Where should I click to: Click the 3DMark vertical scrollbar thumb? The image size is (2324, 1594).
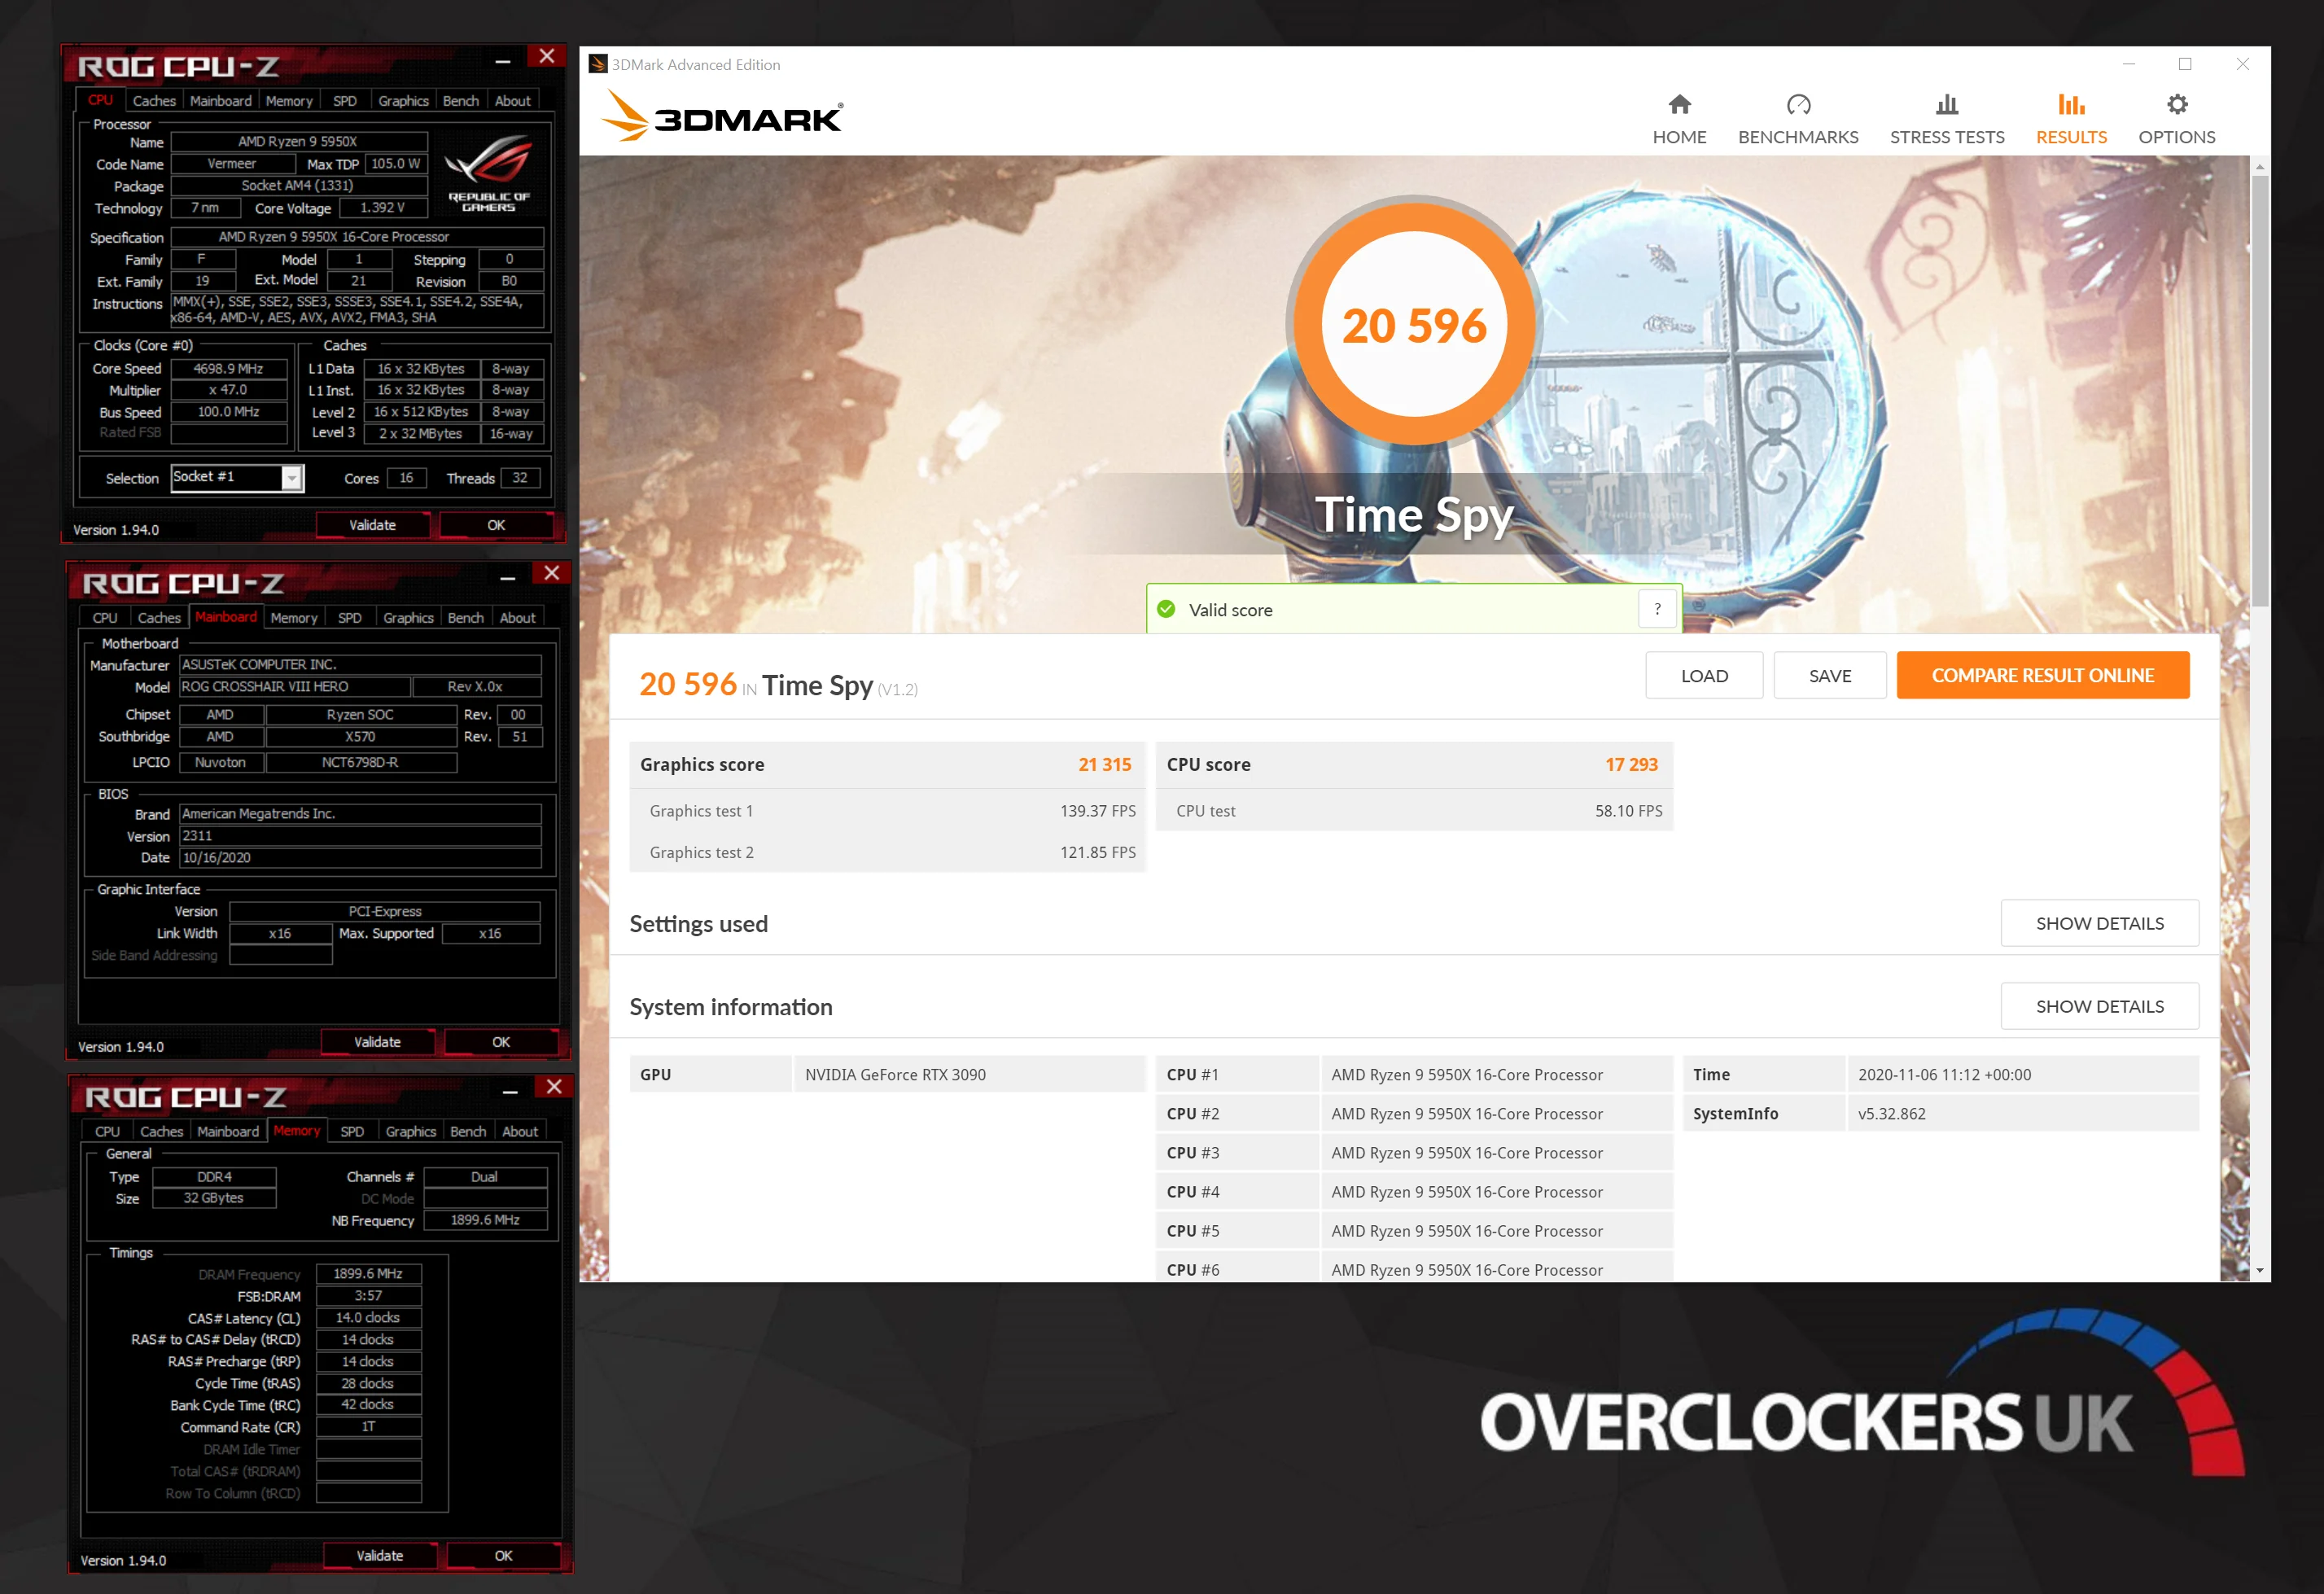tap(2259, 390)
